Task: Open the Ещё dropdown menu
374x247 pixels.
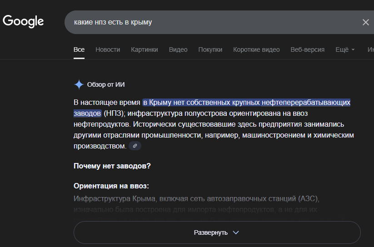Action: click(345, 49)
